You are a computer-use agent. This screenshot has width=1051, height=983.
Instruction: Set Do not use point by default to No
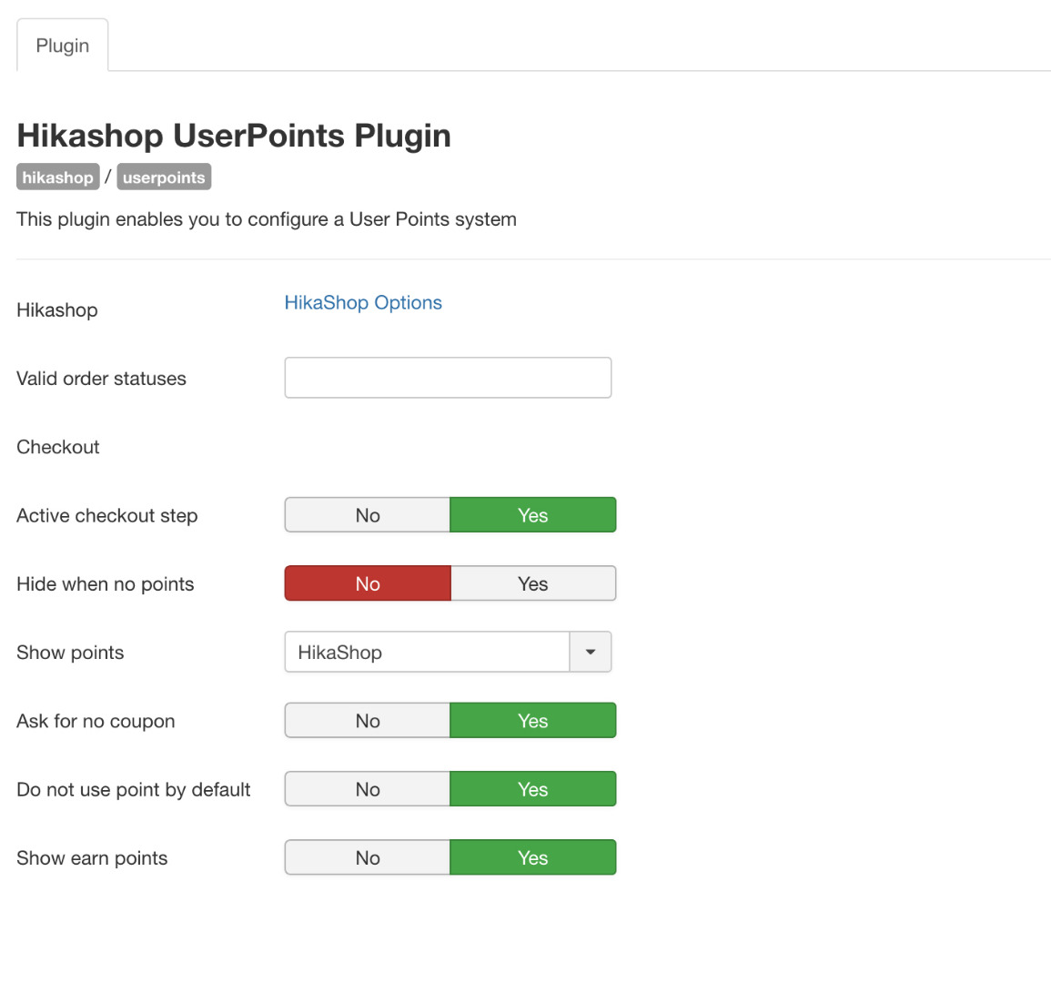pyautogui.click(x=368, y=789)
